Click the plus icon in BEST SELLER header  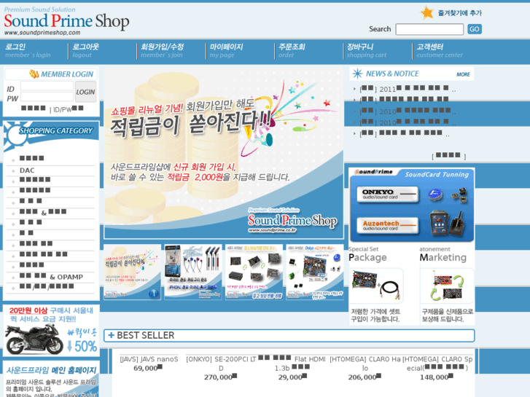112,335
